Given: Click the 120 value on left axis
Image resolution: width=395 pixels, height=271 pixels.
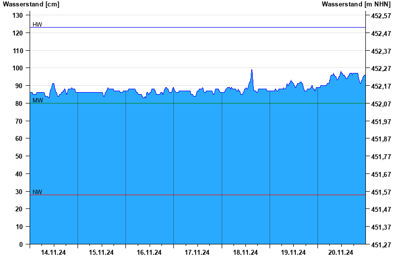Looking at the screenshot, I should pos(17,33).
